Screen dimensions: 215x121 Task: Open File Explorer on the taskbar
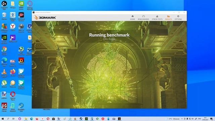pyautogui.click(x=26, y=119)
